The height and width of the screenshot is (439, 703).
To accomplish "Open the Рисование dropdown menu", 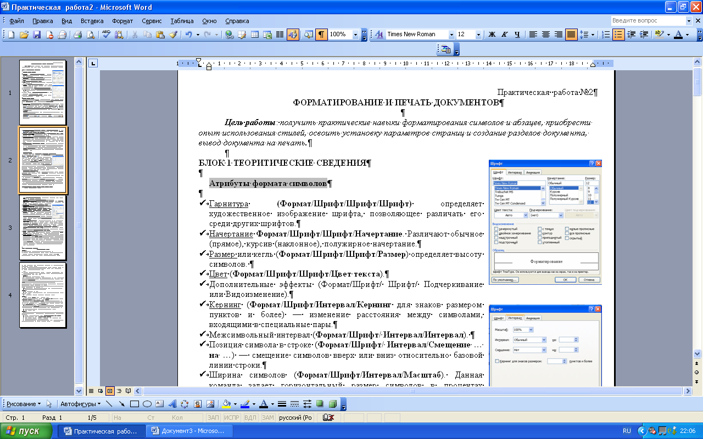I will [x=24, y=404].
